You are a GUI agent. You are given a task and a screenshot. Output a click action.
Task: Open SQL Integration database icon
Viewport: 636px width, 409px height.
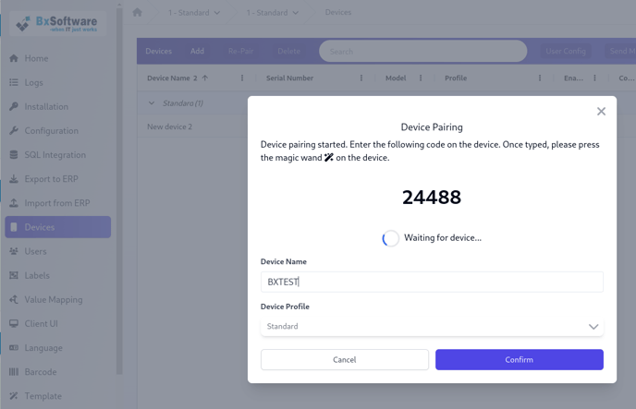tap(14, 155)
